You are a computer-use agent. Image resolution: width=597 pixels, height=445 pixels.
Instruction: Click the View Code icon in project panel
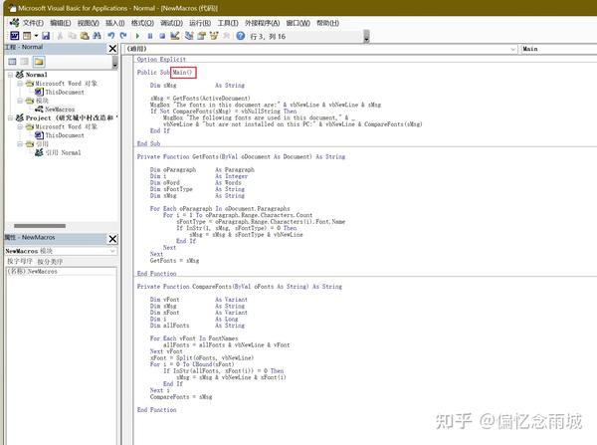pyautogui.click(x=13, y=62)
